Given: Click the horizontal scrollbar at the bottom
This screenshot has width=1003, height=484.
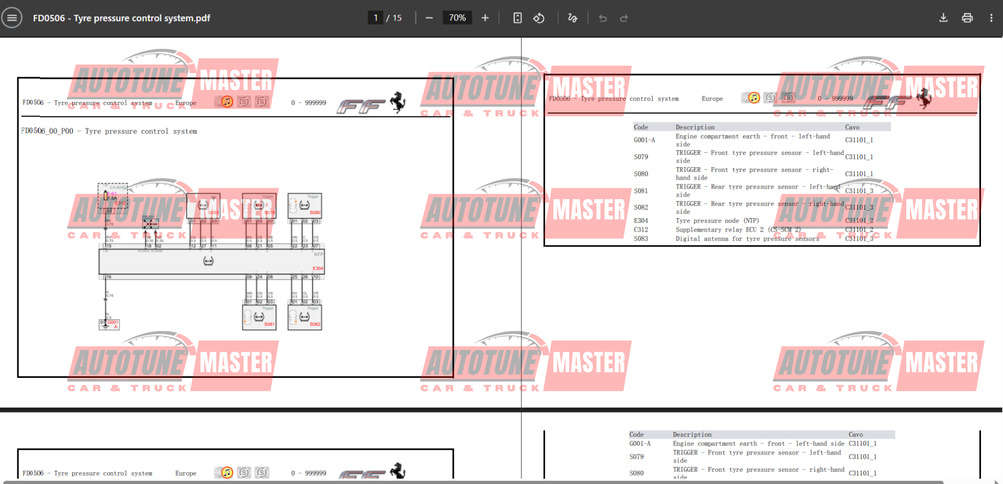Looking at the screenshot, I should pos(473,481).
